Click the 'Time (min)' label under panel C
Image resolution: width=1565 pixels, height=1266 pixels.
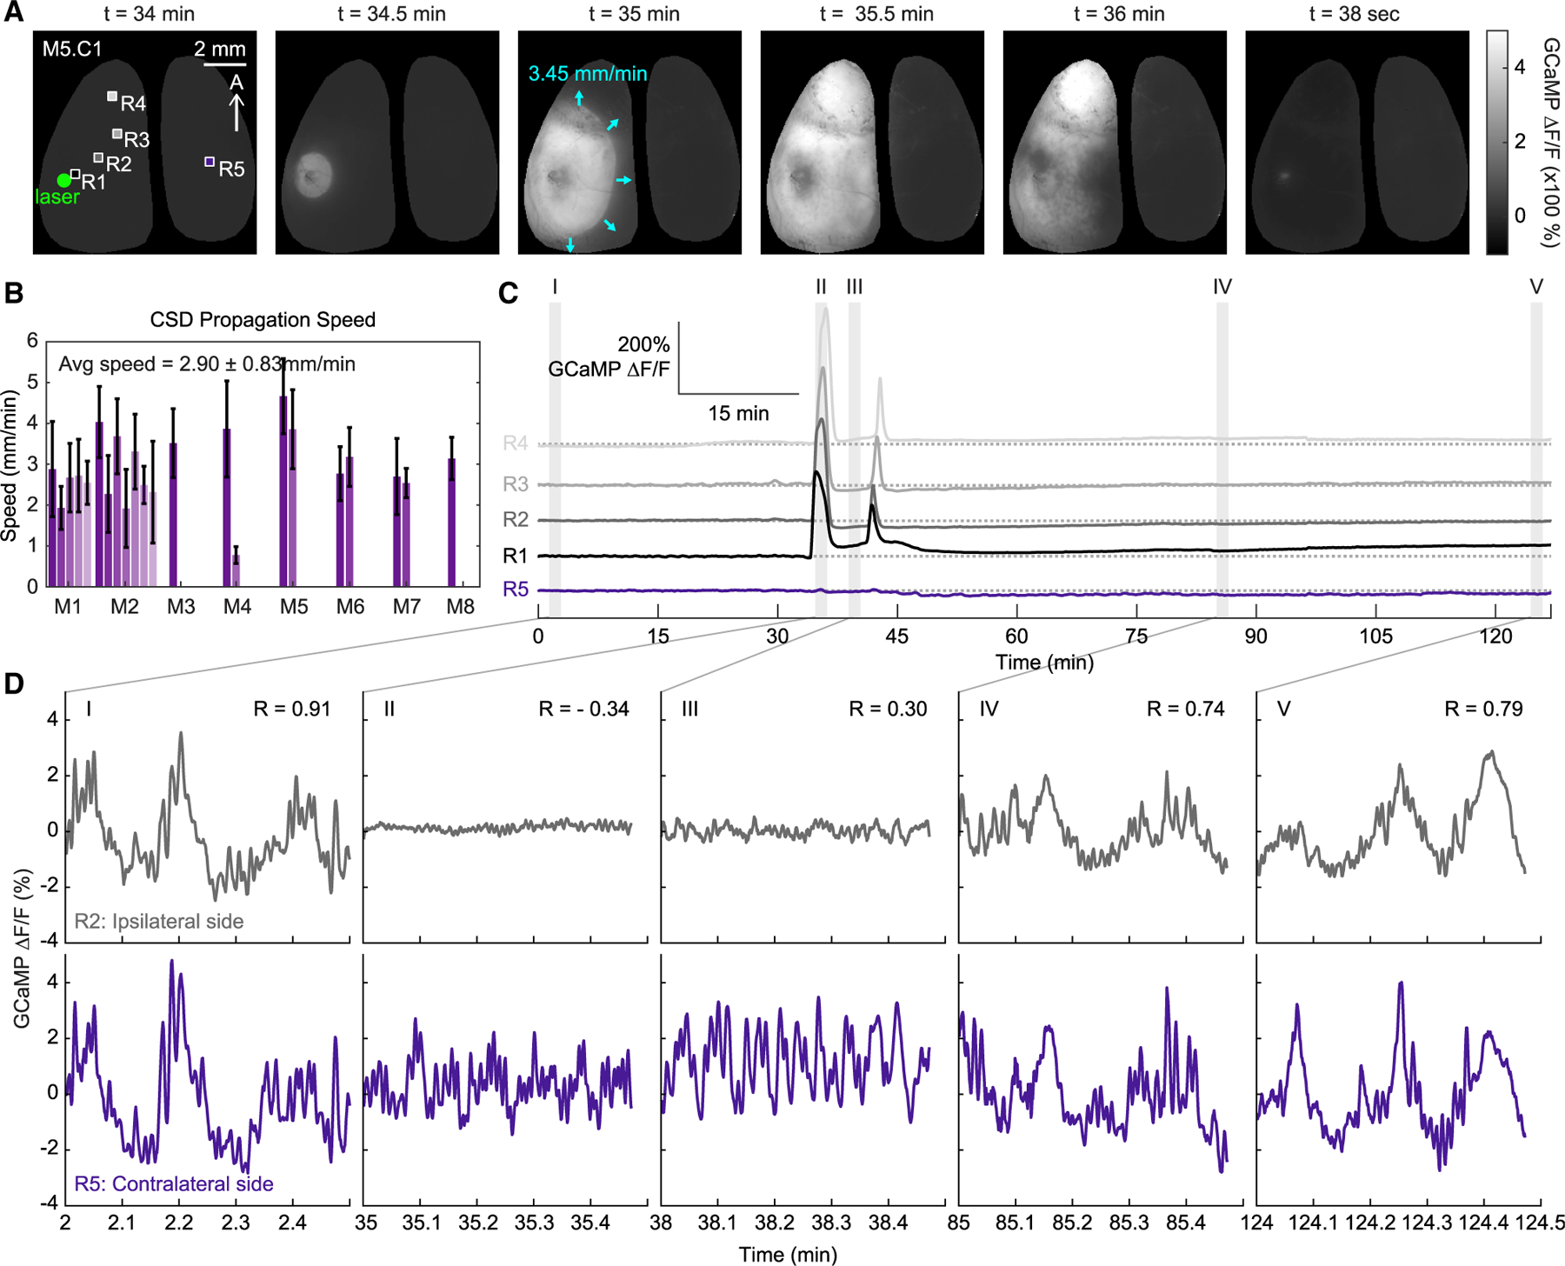[x=1044, y=663]
